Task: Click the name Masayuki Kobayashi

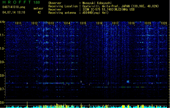Action: pyautogui.click(x=97, y=3)
